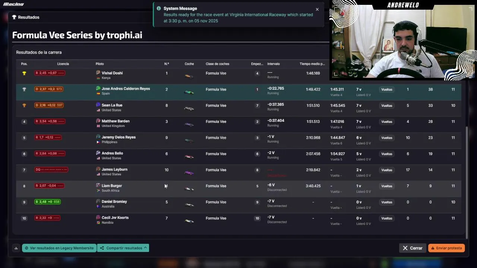Click the iRacing logo
Viewport: 477px width, 268px height.
[13, 4]
